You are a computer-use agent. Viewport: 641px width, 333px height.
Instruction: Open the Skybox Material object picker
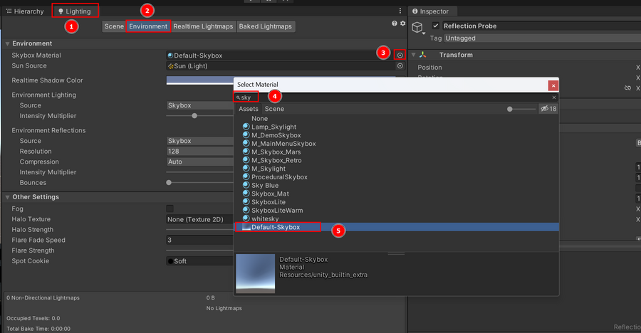point(400,55)
